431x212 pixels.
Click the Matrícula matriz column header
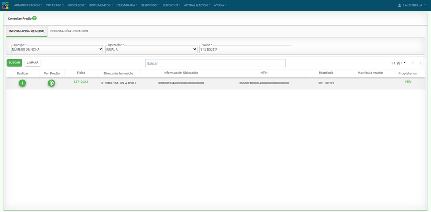tap(370, 73)
